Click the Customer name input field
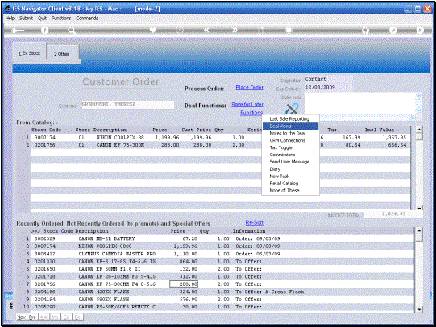 click(x=128, y=105)
